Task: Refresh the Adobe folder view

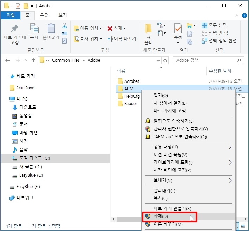Action: (165, 60)
